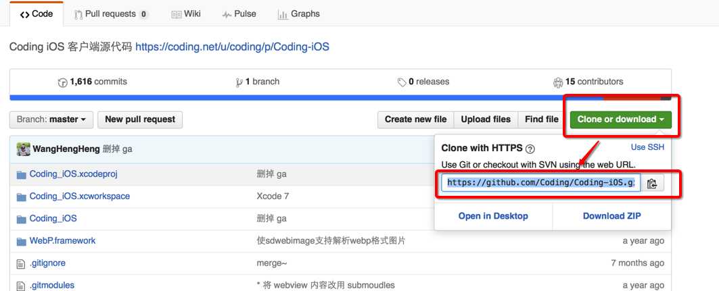This screenshot has height=291, width=719.
Task: Click the folder icon beside Coding_iOS
Action: point(21,219)
